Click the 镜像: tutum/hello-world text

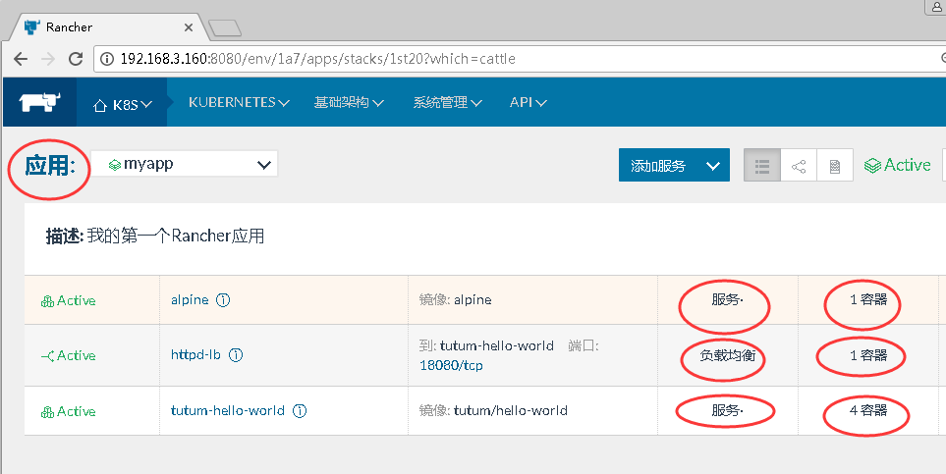(x=493, y=410)
